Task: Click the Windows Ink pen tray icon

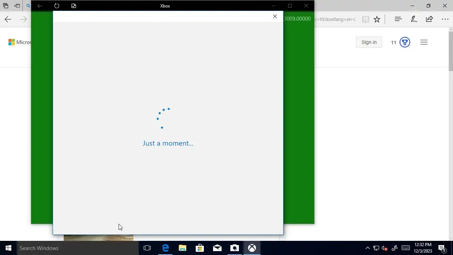Action: click(395, 248)
